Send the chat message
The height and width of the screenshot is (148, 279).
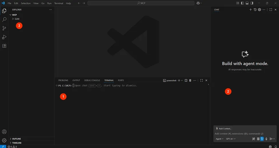[x=271, y=139]
